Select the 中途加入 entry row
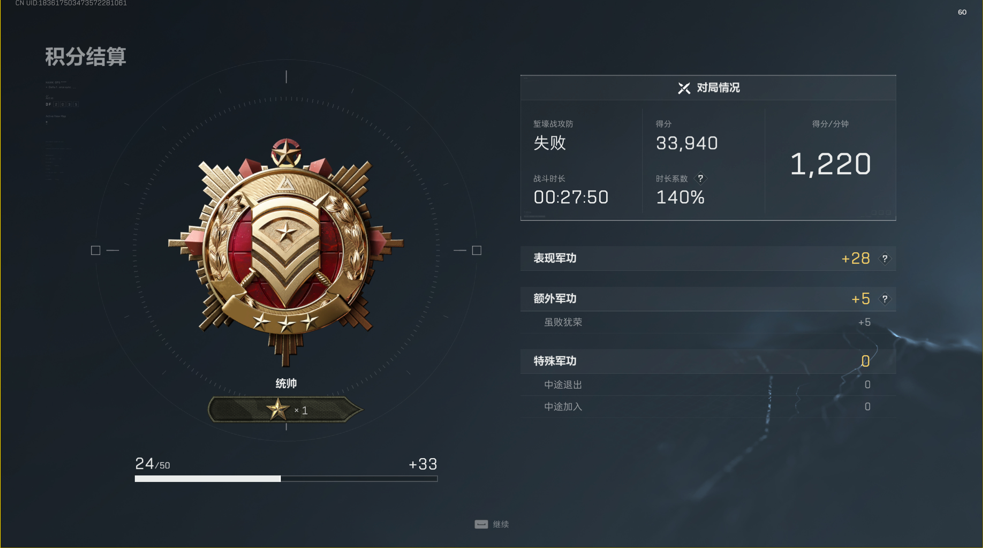 coord(708,407)
